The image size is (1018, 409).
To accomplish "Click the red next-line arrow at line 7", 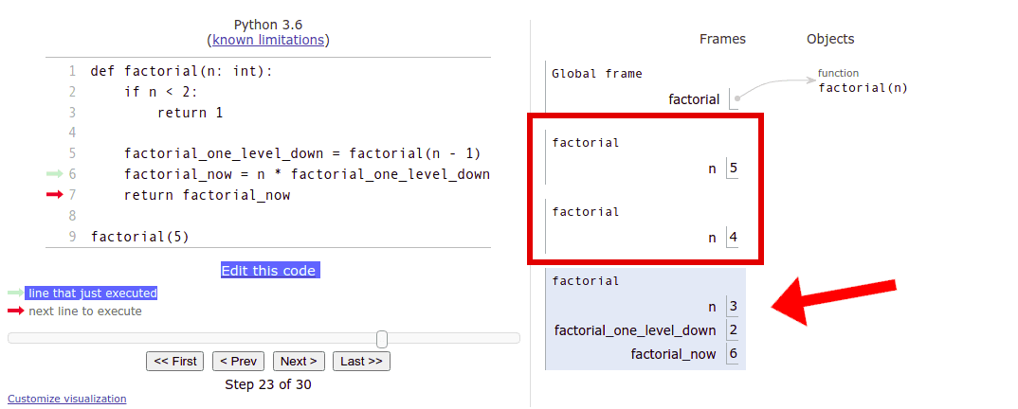I will coord(53,195).
